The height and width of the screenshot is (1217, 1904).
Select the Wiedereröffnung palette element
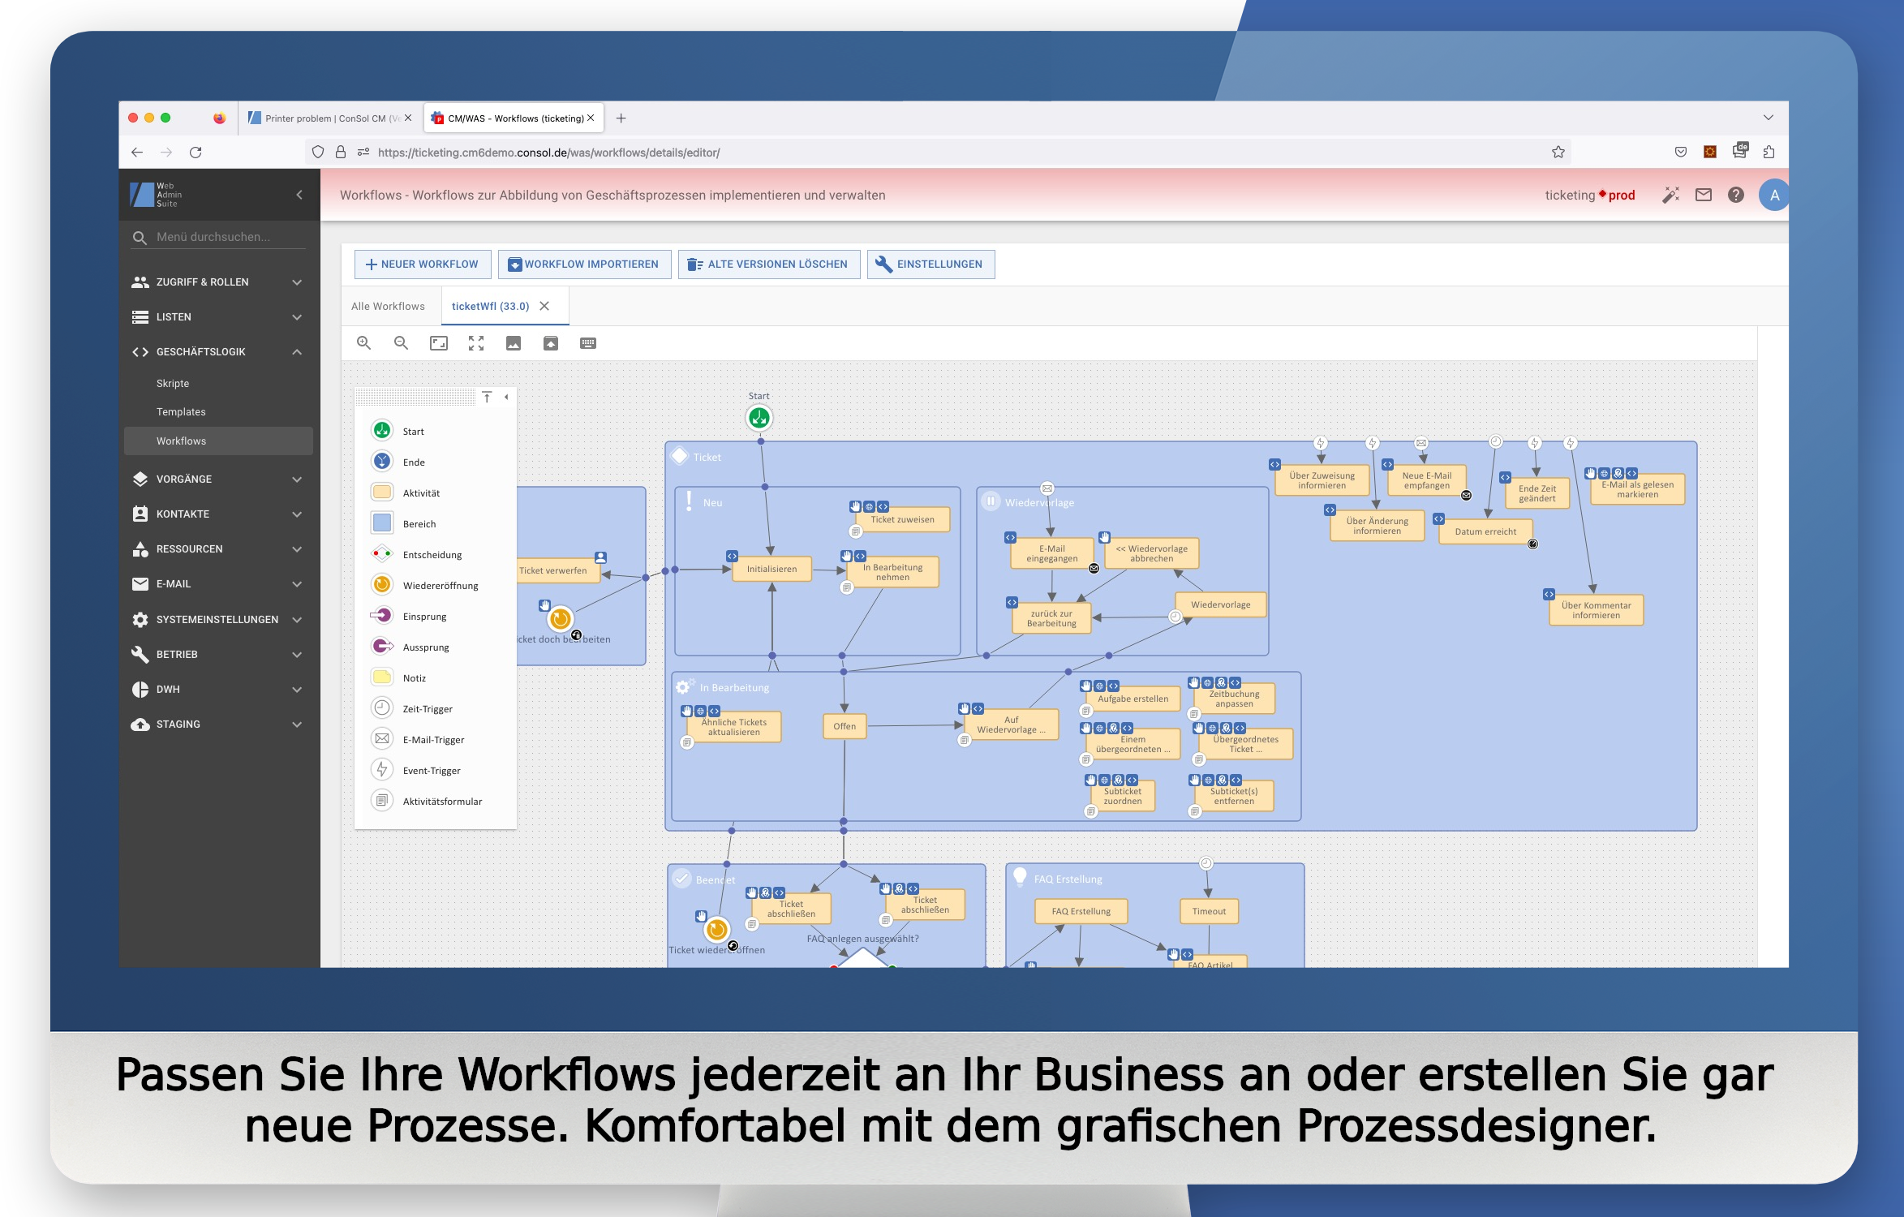(439, 586)
